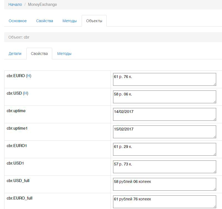222x209 pixels.
Task: Open the top-level Свойства tab
Action: tap(44, 21)
